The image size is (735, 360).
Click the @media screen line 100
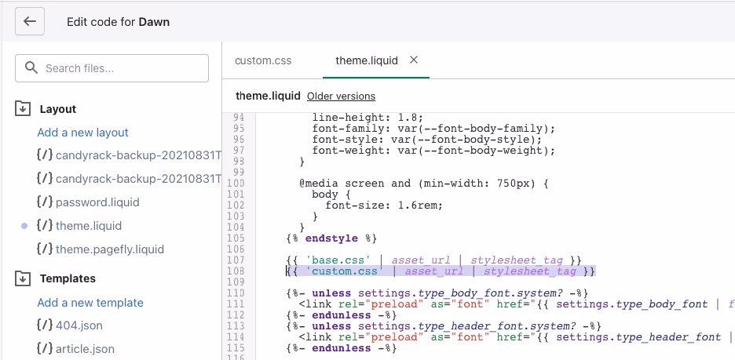tap(424, 183)
